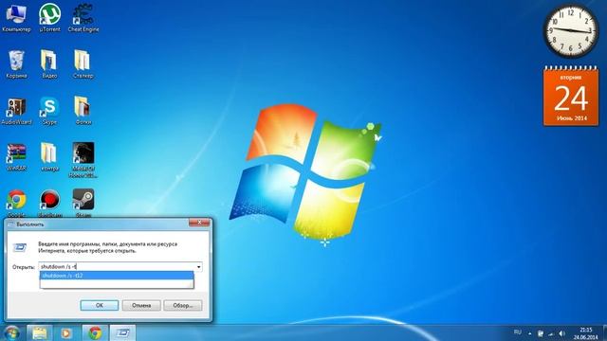Click the calendar gadget showing 24

(571, 96)
